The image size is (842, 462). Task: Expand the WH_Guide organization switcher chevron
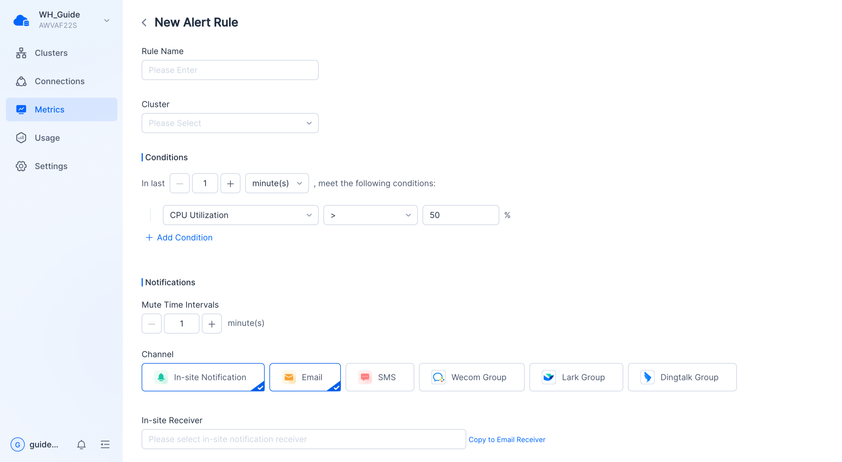(107, 21)
